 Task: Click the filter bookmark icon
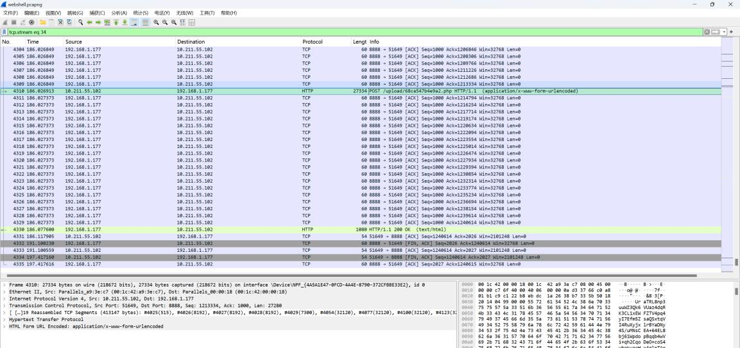[x=4, y=32]
